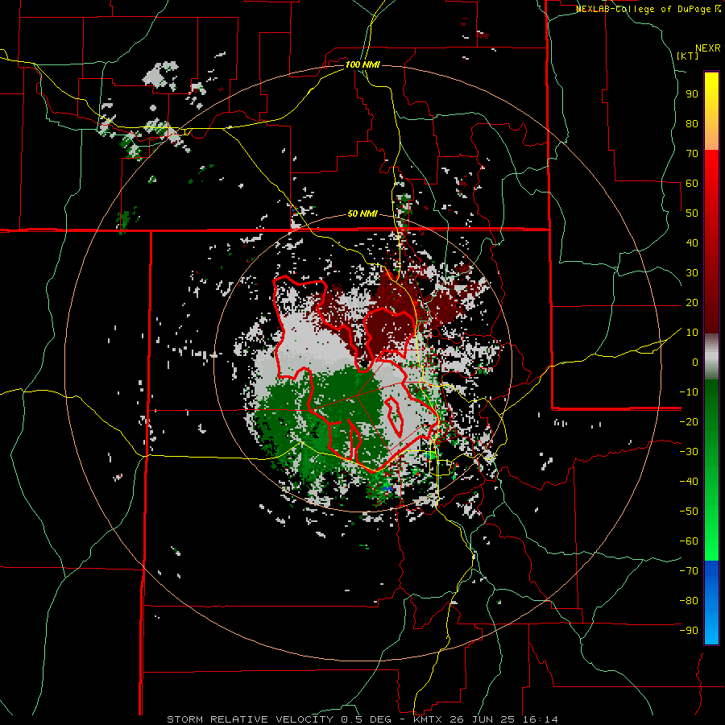Screen dimensions: 725x725
Task: Click the positive "40" scale label
Action: pyautogui.click(x=692, y=242)
